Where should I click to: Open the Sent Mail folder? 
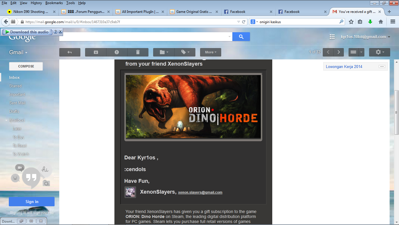click(x=17, y=103)
